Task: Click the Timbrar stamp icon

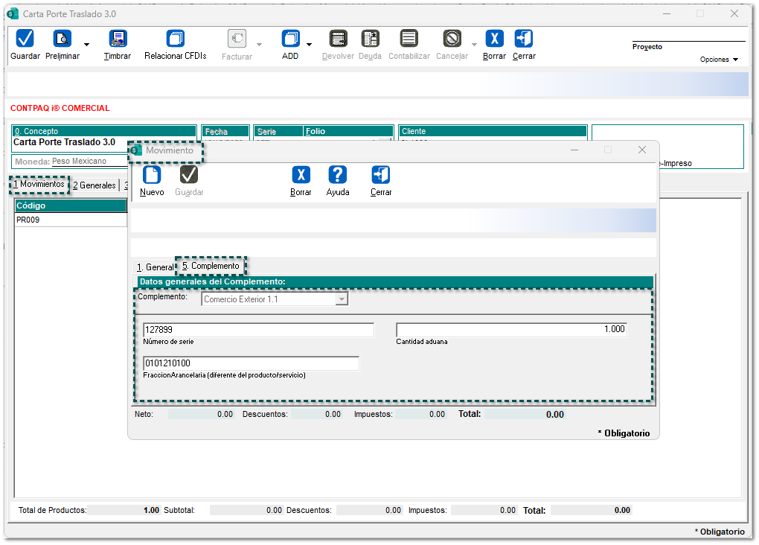Action: [118, 39]
